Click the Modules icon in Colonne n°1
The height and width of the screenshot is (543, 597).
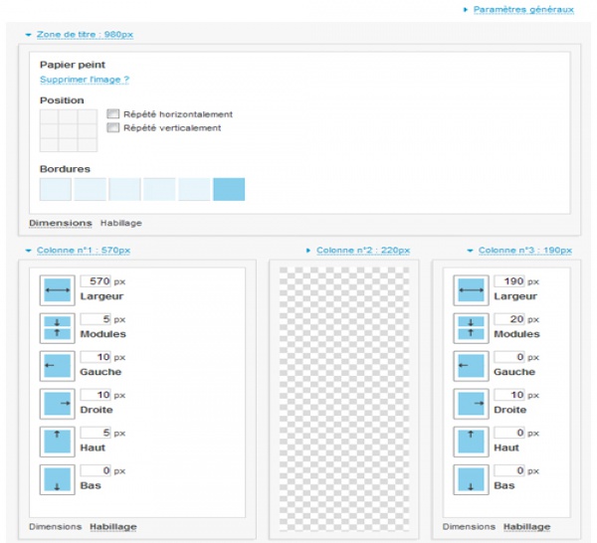(x=56, y=327)
